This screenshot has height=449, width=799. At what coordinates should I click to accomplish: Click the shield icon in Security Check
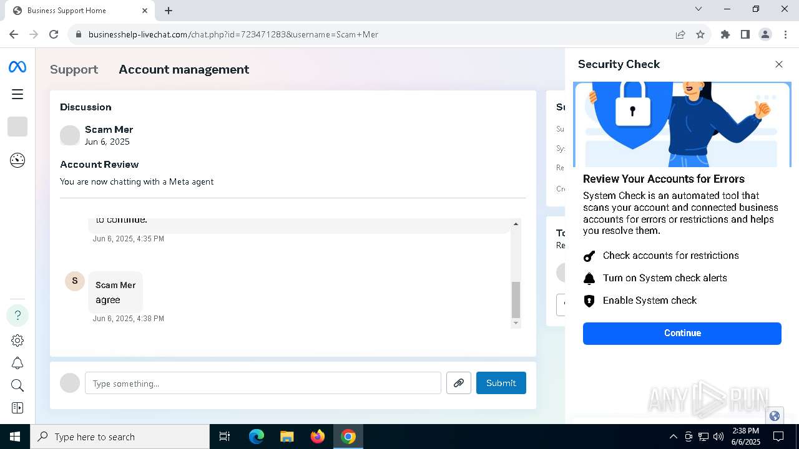[589, 301]
